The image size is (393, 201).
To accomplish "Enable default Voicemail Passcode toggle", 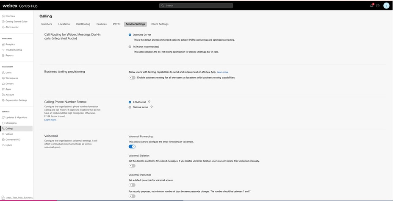I will [132, 185].
